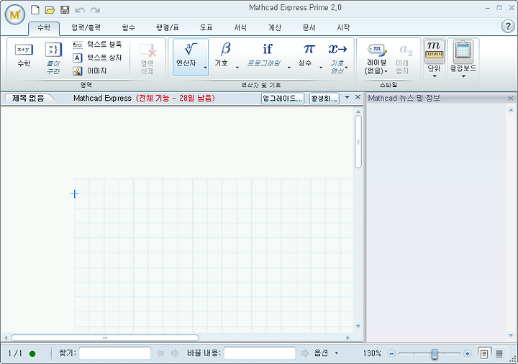The width and height of the screenshot is (518, 364).
Task: Switch to the 계산 ribbon tab
Action: pos(275,28)
